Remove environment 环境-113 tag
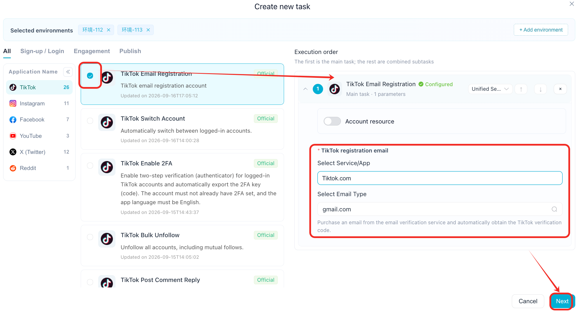 point(148,30)
